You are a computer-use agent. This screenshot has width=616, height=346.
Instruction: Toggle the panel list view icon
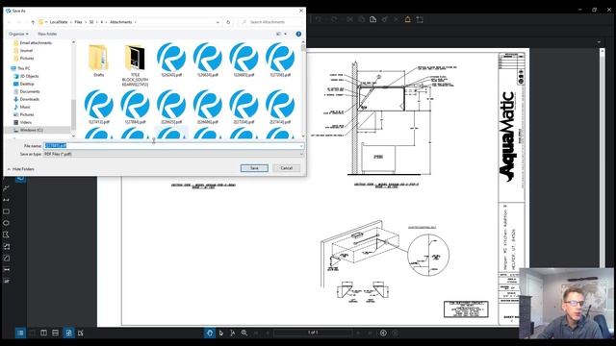(x=20, y=334)
